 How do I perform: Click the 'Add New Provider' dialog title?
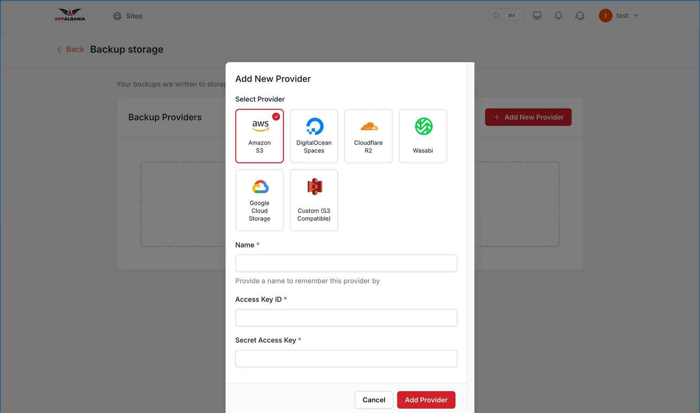click(x=273, y=79)
